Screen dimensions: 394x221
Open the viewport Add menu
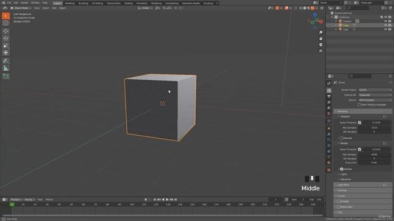54,8
